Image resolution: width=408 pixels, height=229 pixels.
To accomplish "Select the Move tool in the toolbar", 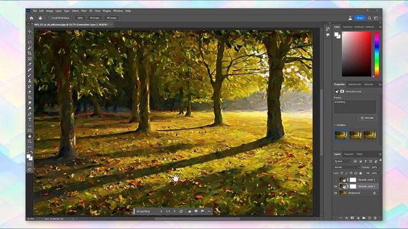I will pyautogui.click(x=29, y=31).
